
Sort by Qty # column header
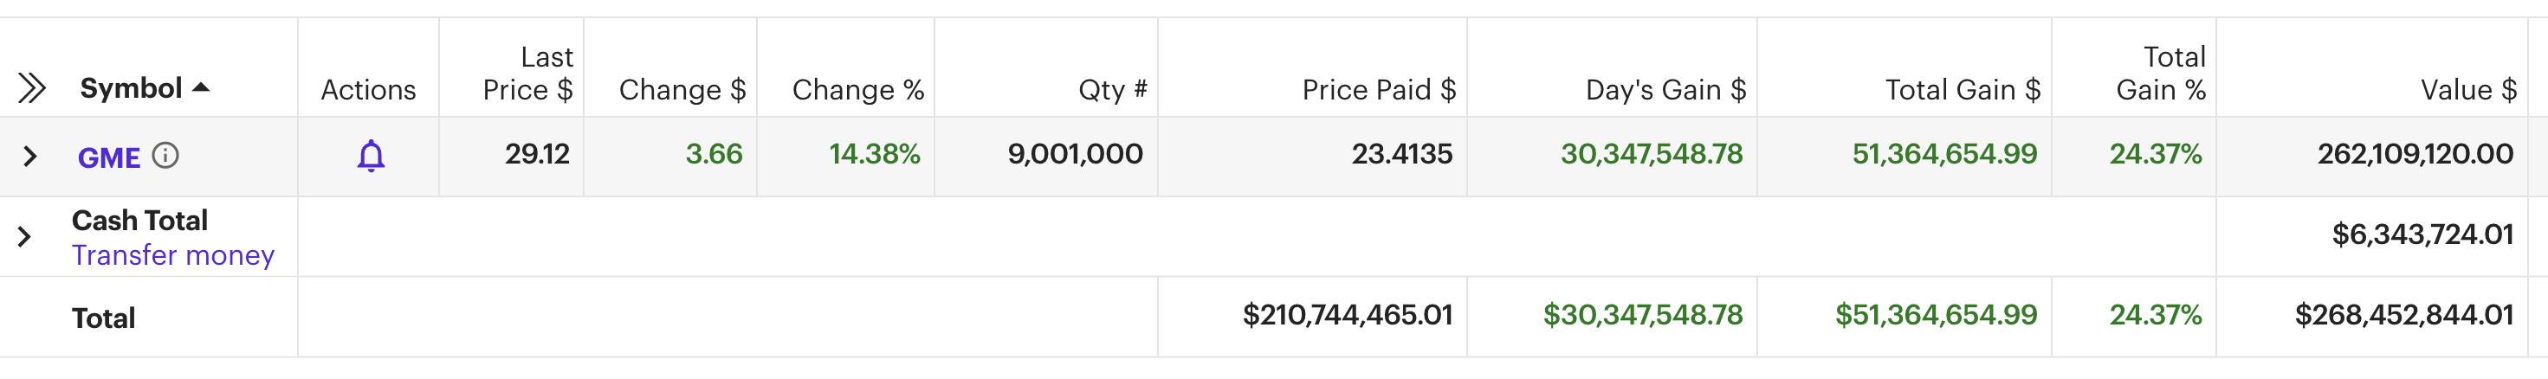coord(1112,90)
